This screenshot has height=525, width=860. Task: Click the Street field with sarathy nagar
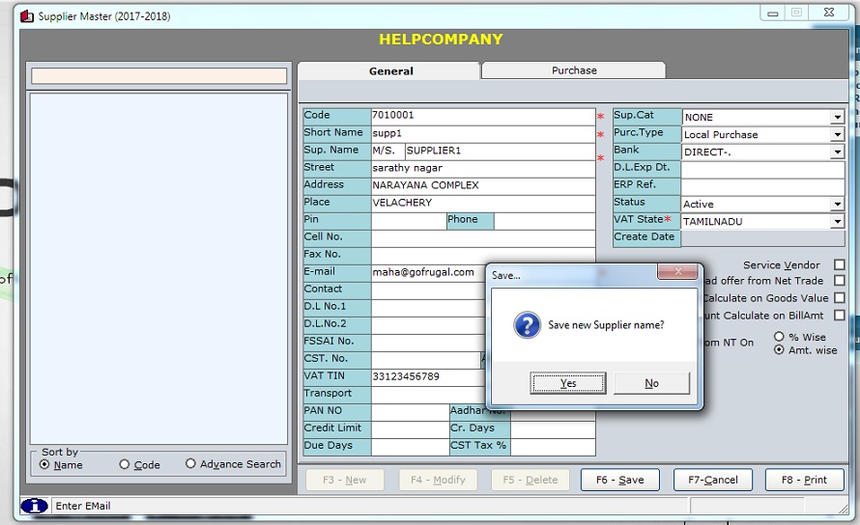(482, 168)
